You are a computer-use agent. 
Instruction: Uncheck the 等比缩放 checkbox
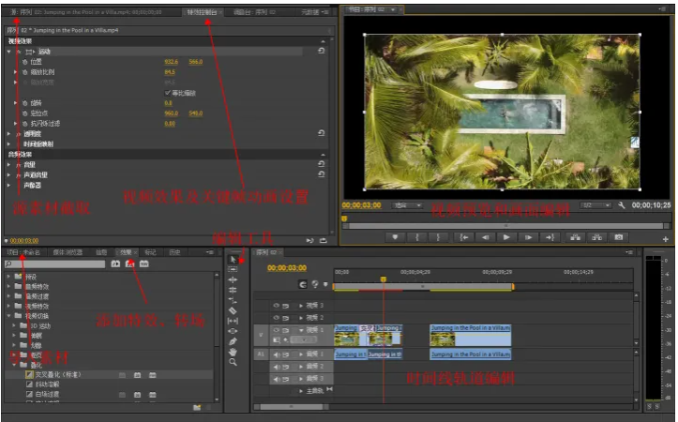pyautogui.click(x=167, y=93)
